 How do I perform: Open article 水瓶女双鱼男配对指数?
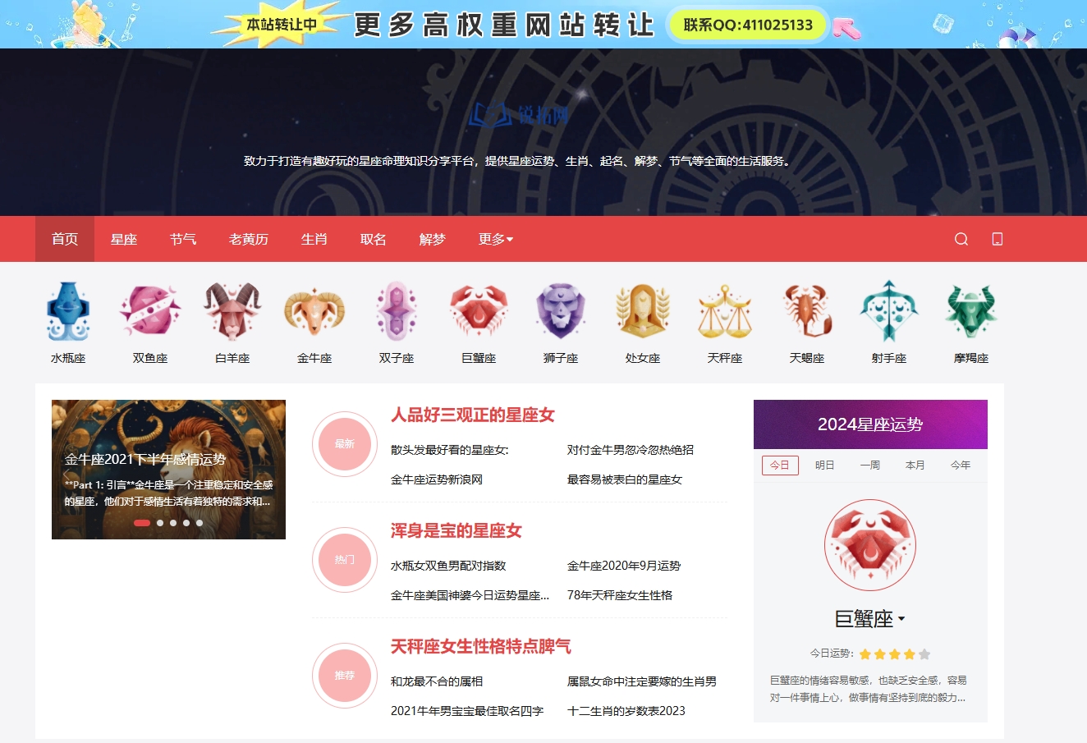coord(448,566)
